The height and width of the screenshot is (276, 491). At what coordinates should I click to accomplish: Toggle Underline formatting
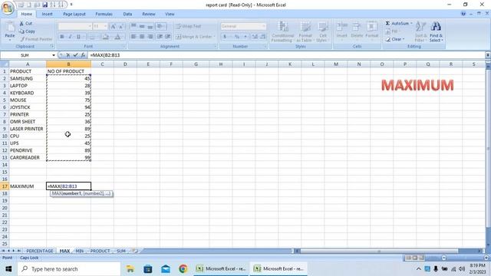click(78, 37)
